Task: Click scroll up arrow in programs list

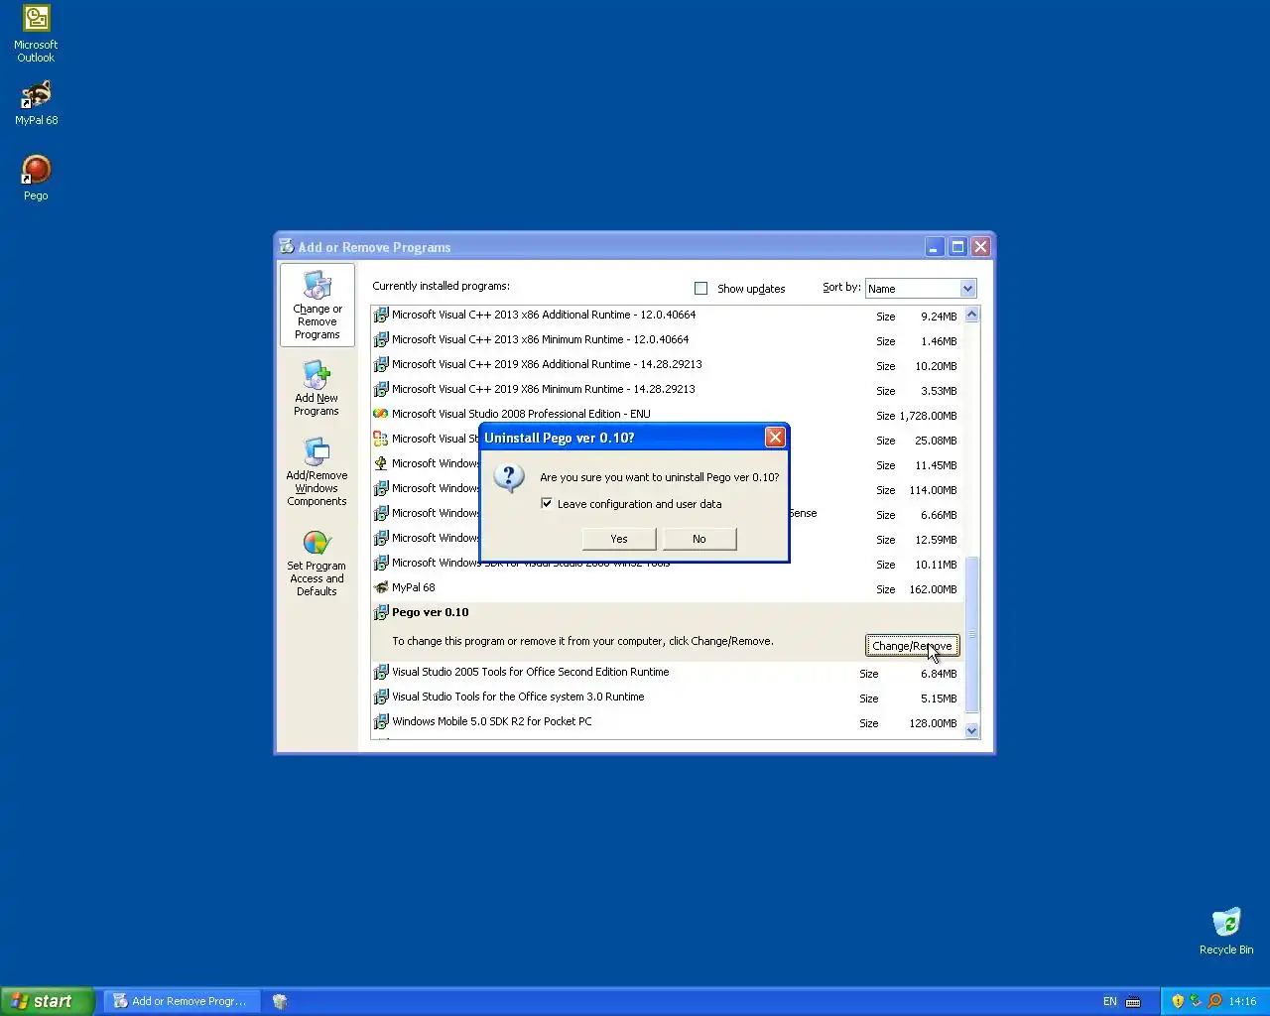Action: [x=972, y=315]
